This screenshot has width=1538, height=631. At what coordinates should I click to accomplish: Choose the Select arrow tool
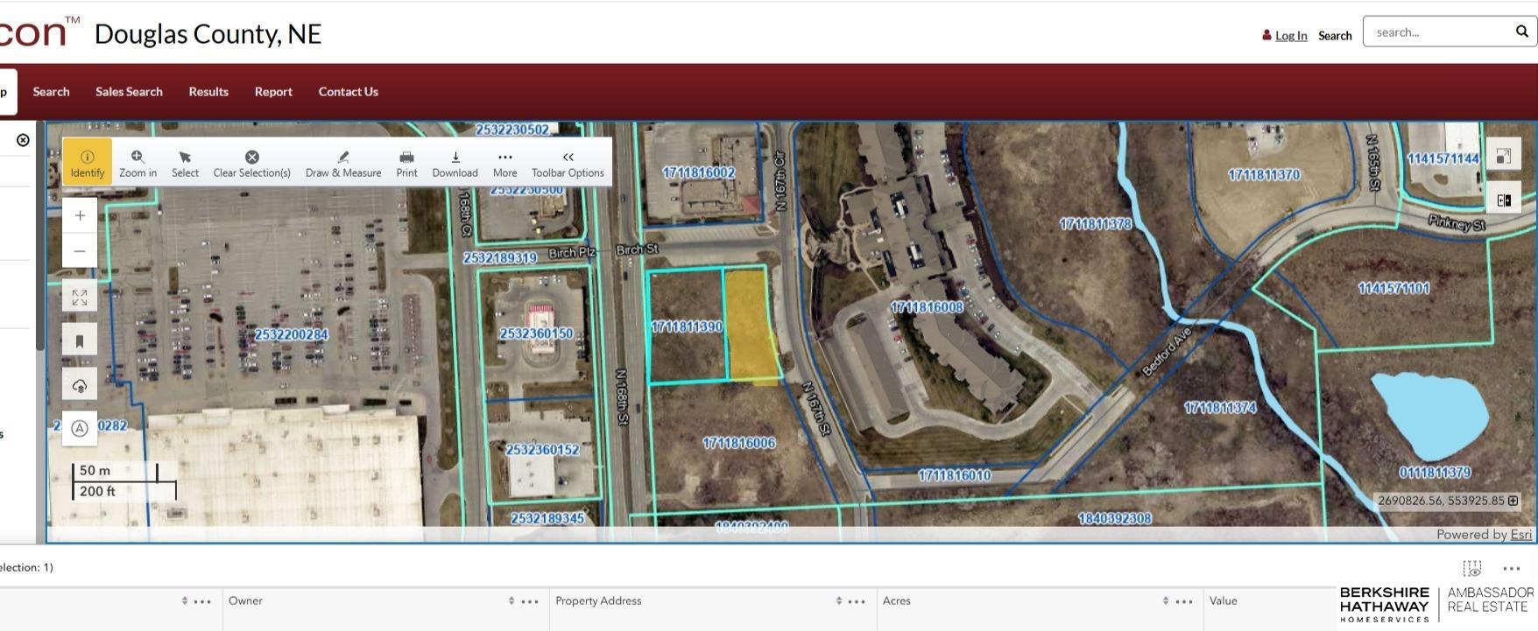click(185, 162)
